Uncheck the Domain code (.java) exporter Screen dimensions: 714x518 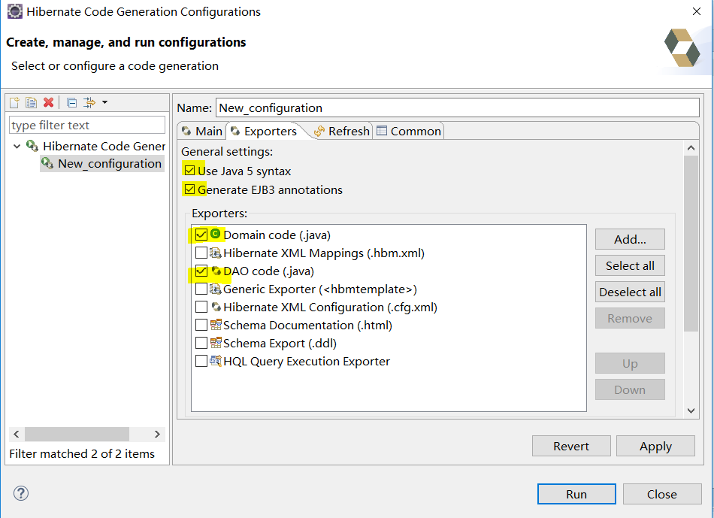[x=201, y=234]
